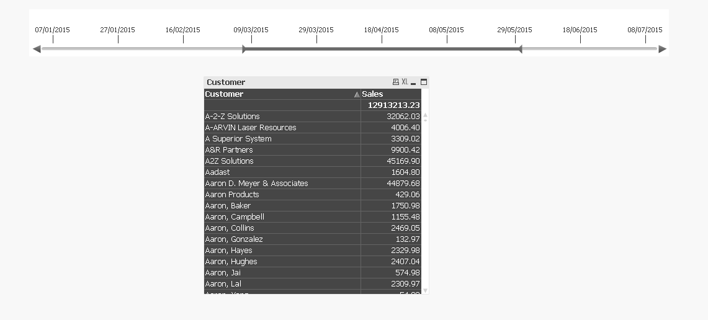Sort by the Sales column header
Screen dimensions: 708x320
click(x=391, y=94)
